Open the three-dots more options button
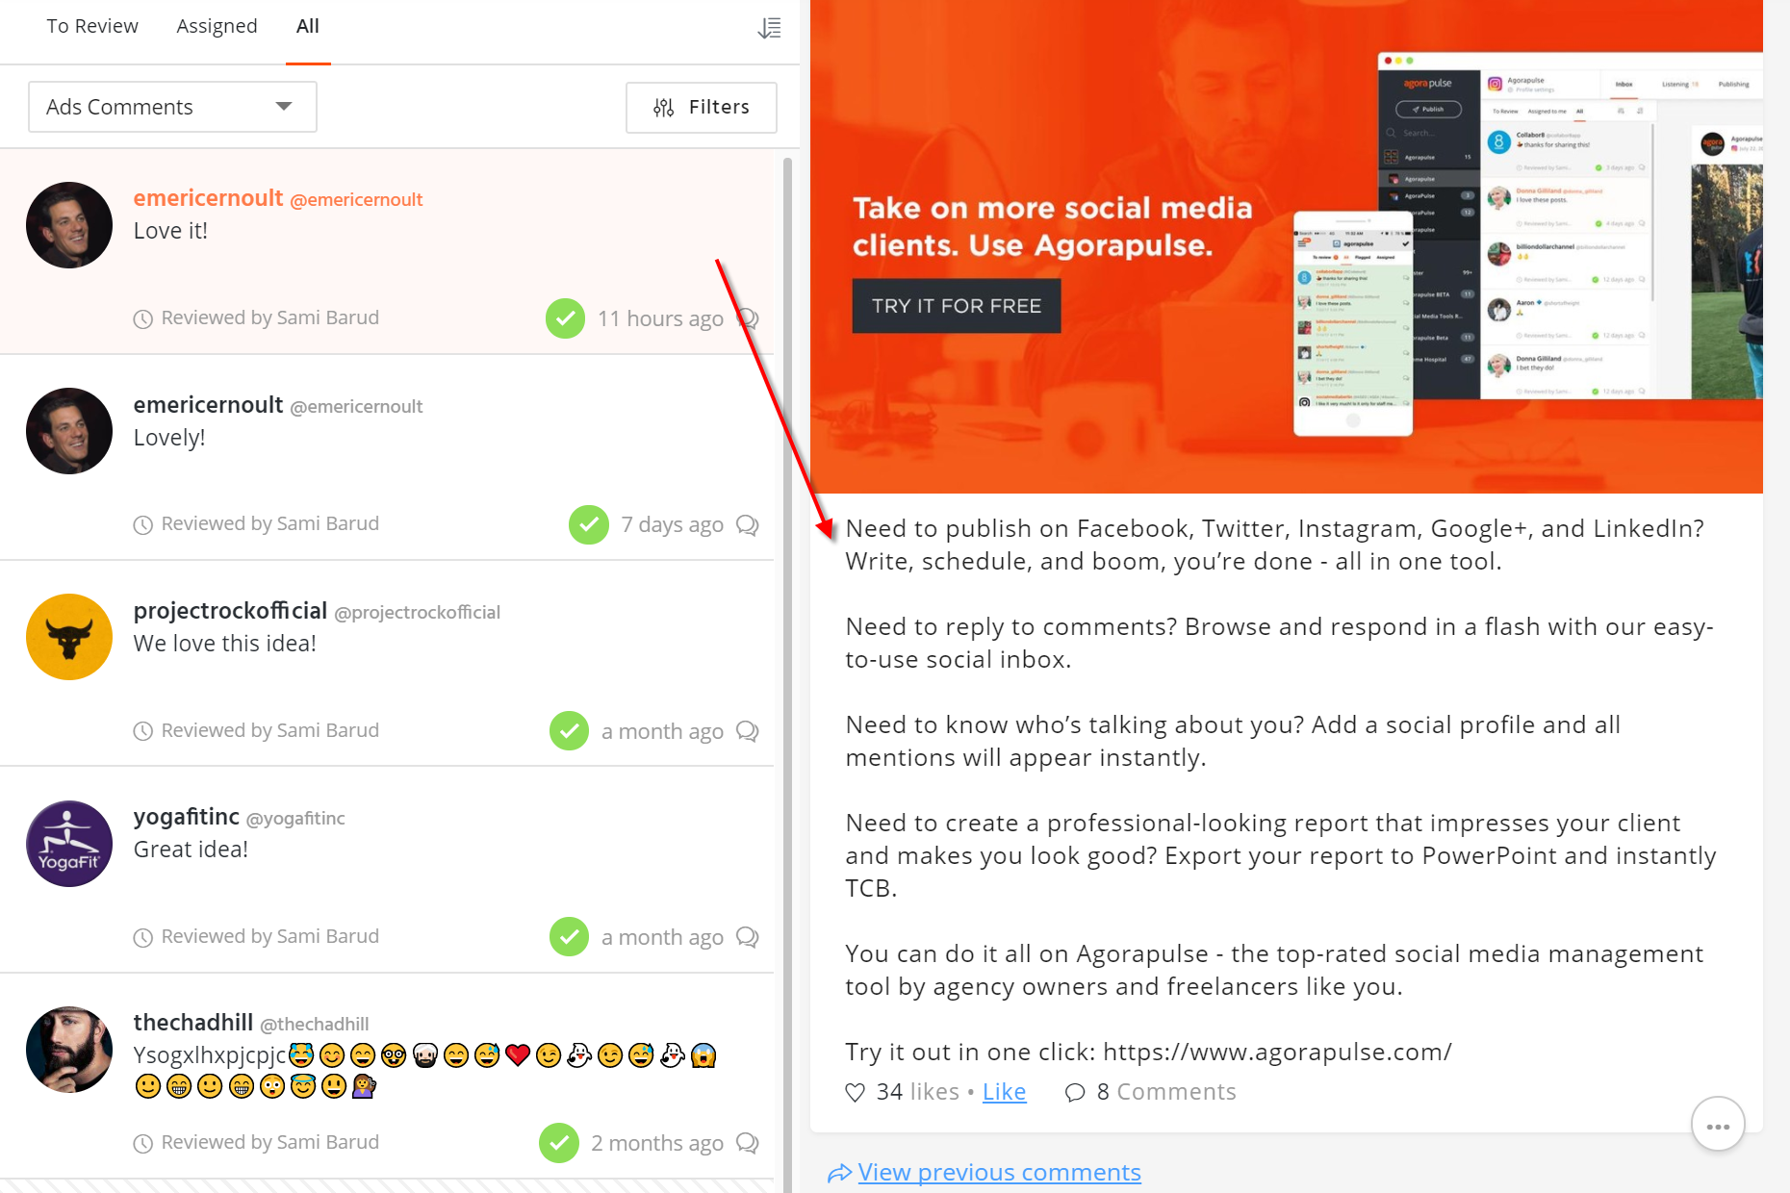 tap(1718, 1124)
